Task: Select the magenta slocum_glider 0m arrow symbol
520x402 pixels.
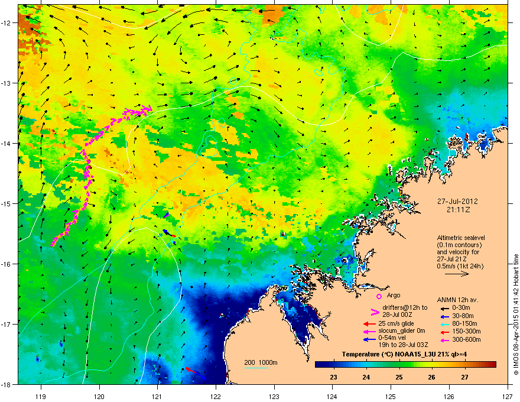Action: point(369,332)
